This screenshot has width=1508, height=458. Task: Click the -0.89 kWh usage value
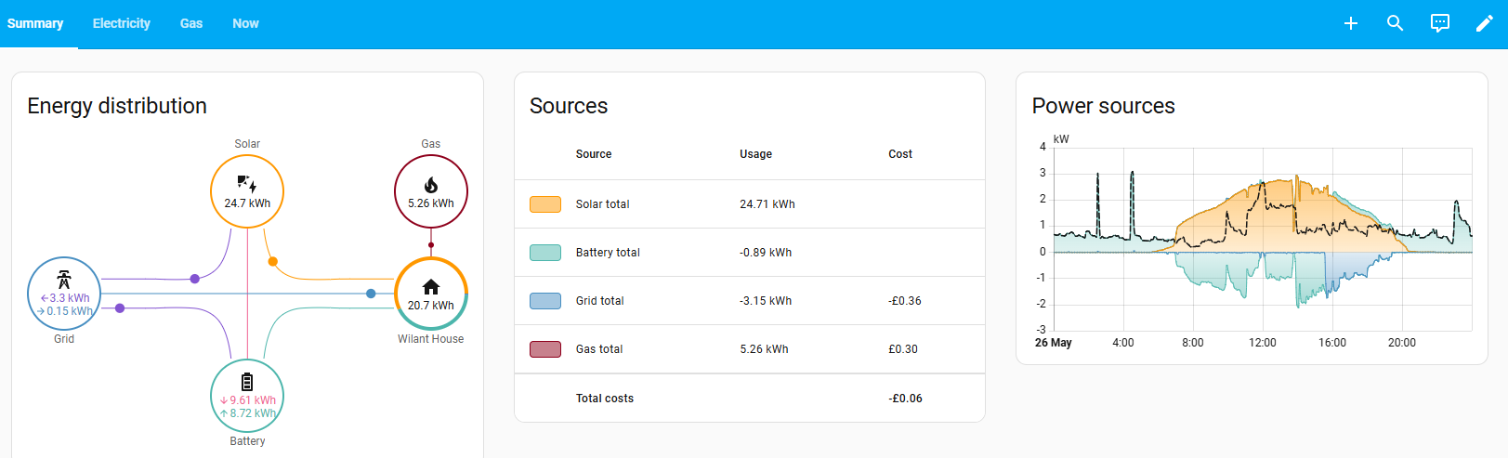click(766, 253)
